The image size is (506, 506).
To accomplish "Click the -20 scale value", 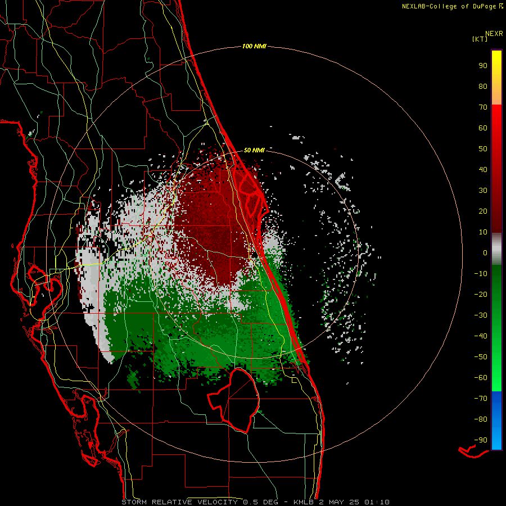I will 481,294.
